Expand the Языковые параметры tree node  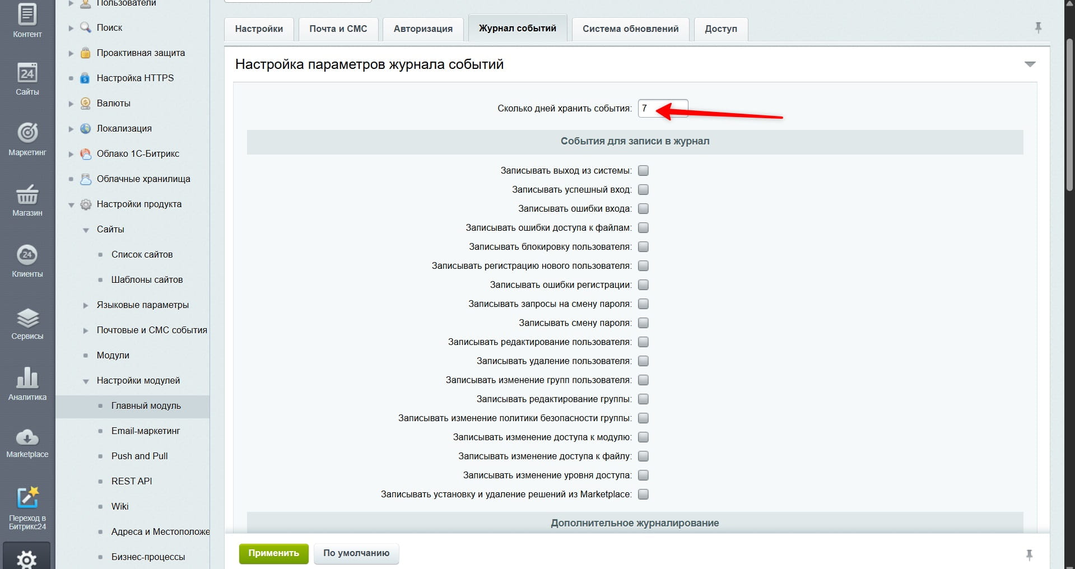86,305
